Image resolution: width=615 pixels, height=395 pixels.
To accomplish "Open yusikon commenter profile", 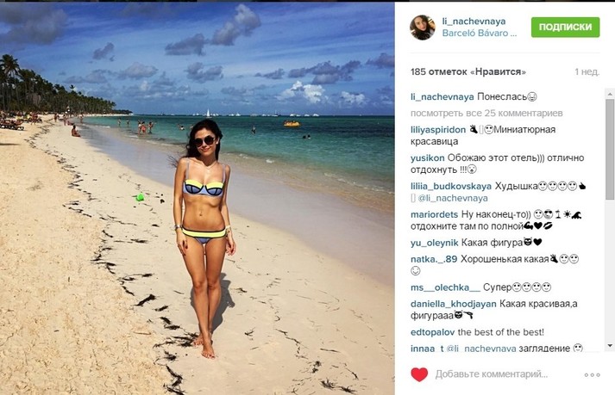I will [428, 157].
